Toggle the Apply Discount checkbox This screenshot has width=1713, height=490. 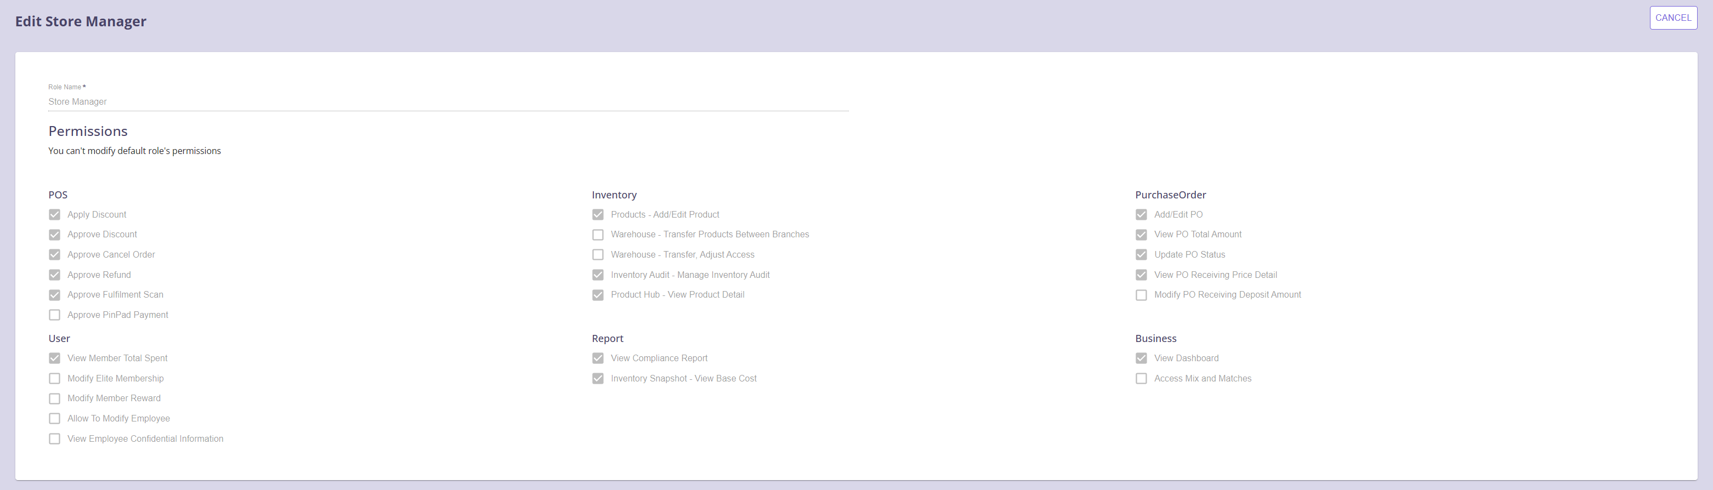point(54,215)
